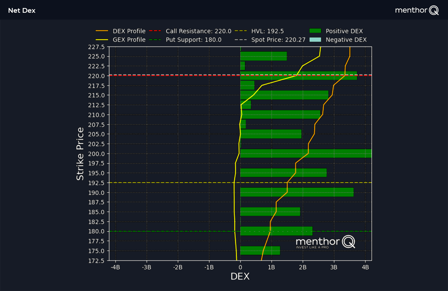Click the Strike Price y-axis title

tap(80, 154)
